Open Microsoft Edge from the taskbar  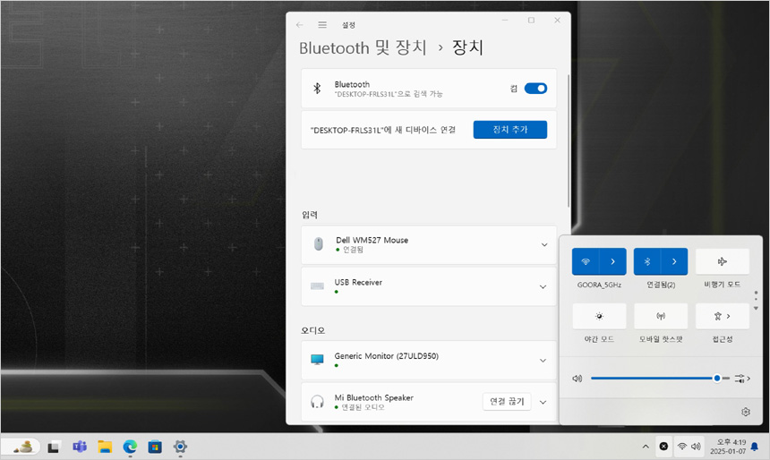pos(130,447)
